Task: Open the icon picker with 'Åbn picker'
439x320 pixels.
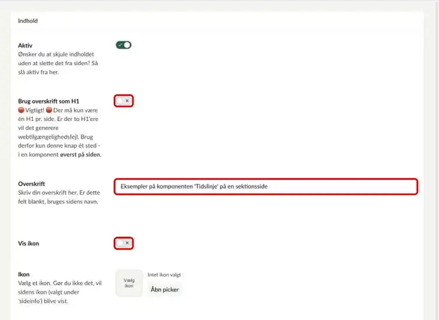Action: click(164, 290)
